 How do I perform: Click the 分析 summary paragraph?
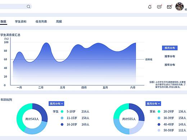pos(168,84)
